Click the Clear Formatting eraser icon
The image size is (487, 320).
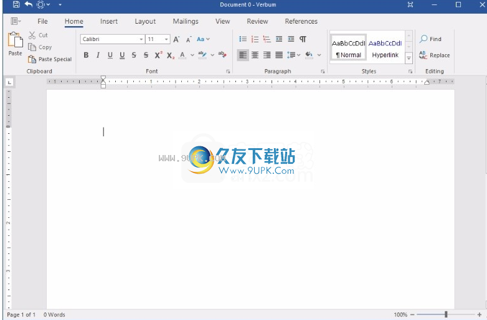[x=222, y=55]
